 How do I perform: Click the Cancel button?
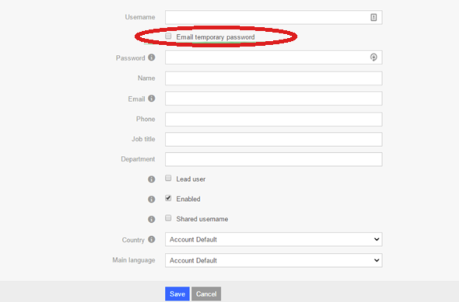click(x=206, y=294)
